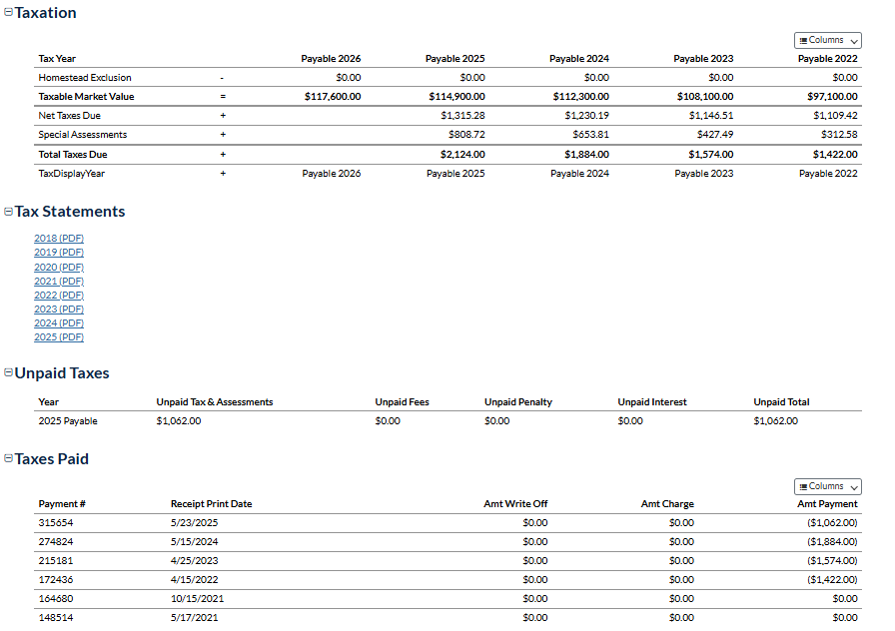View the 2024 tax statement PDF
Screen dimensions: 895x631
tap(59, 322)
